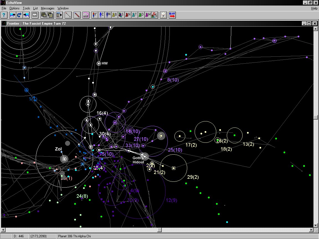
Task: Open the Messages dropdown menu
Action: [x=48, y=8]
